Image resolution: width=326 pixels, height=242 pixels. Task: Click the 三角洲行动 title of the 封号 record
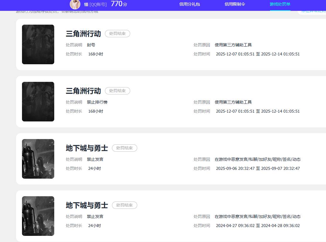tap(83, 34)
